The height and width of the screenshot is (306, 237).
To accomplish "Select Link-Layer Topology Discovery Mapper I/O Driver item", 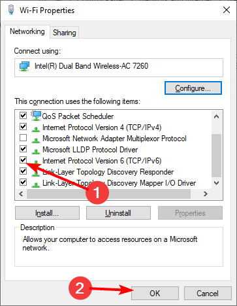I will click(119, 183).
